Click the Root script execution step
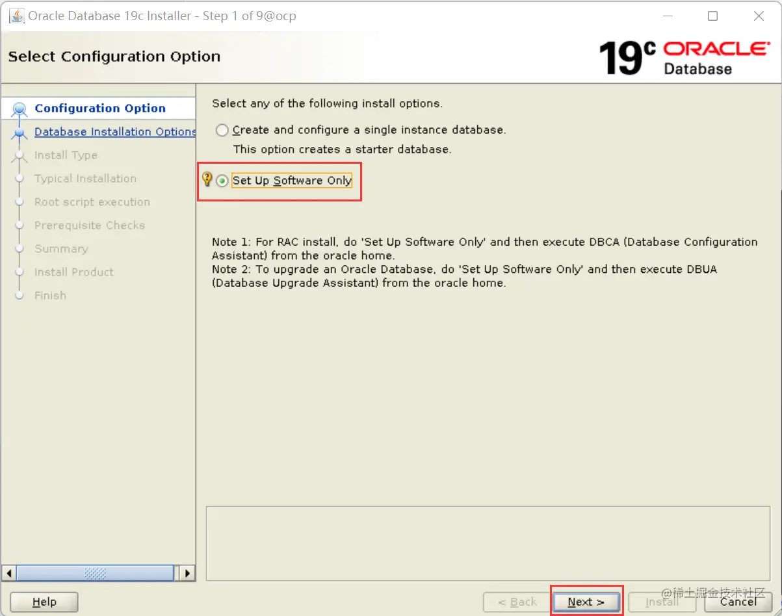Image resolution: width=782 pixels, height=616 pixels. tap(92, 202)
